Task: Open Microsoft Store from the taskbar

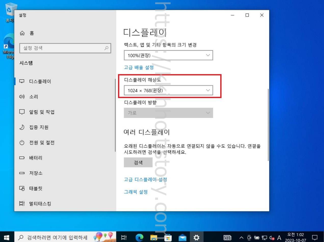Action: click(168, 237)
